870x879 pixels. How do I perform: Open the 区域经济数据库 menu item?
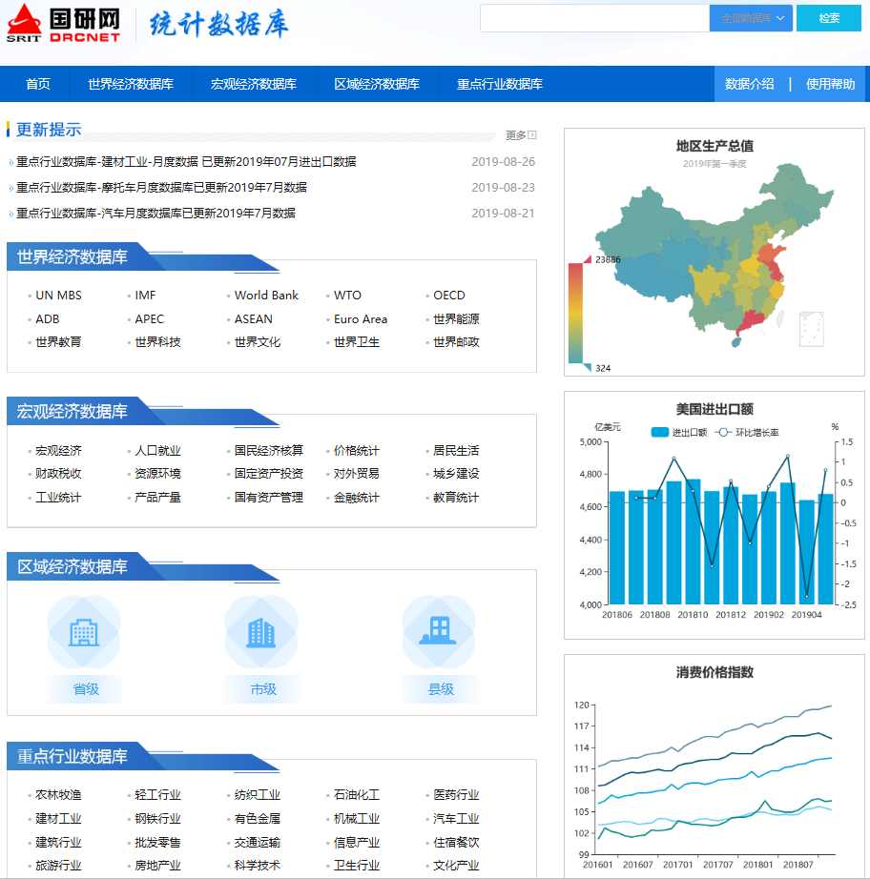coord(377,84)
